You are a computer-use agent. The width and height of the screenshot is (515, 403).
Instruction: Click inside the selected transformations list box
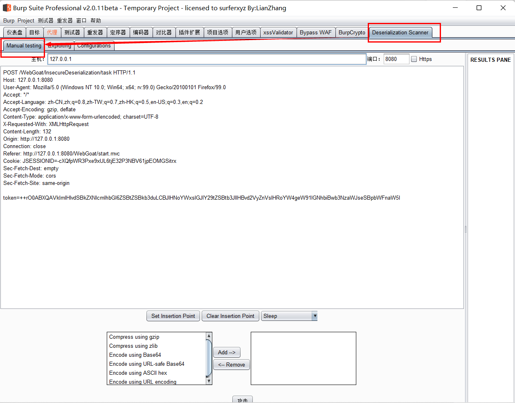click(x=303, y=358)
